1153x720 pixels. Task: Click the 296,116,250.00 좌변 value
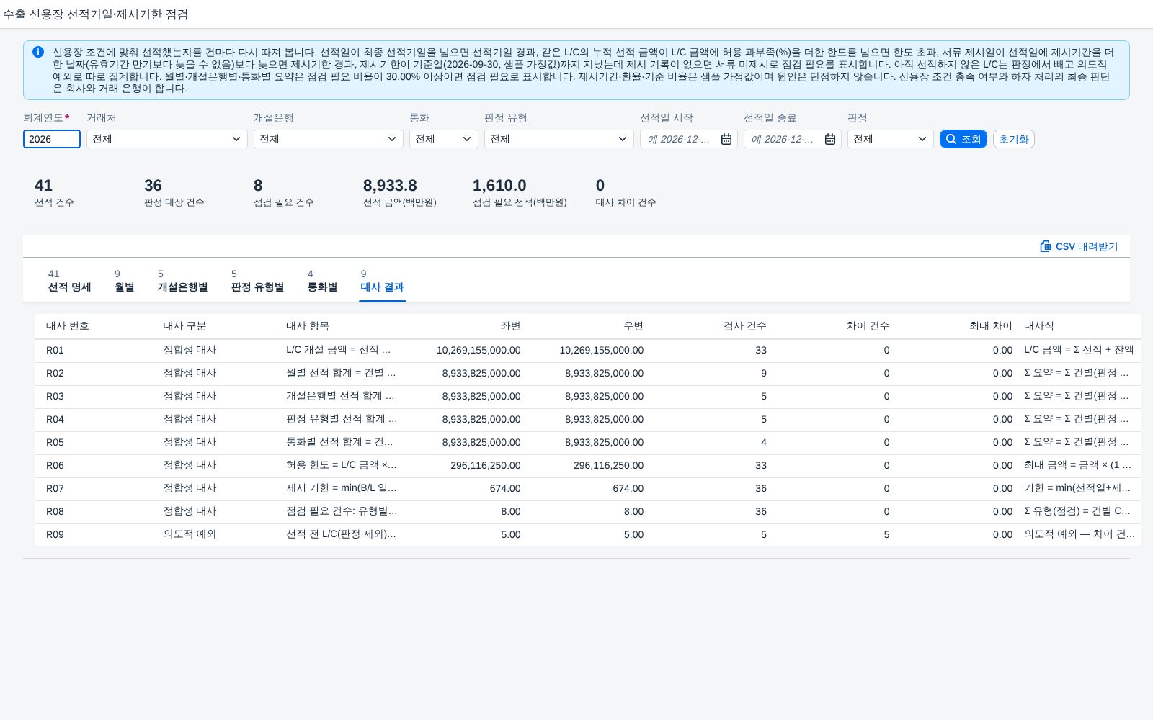(x=486, y=465)
